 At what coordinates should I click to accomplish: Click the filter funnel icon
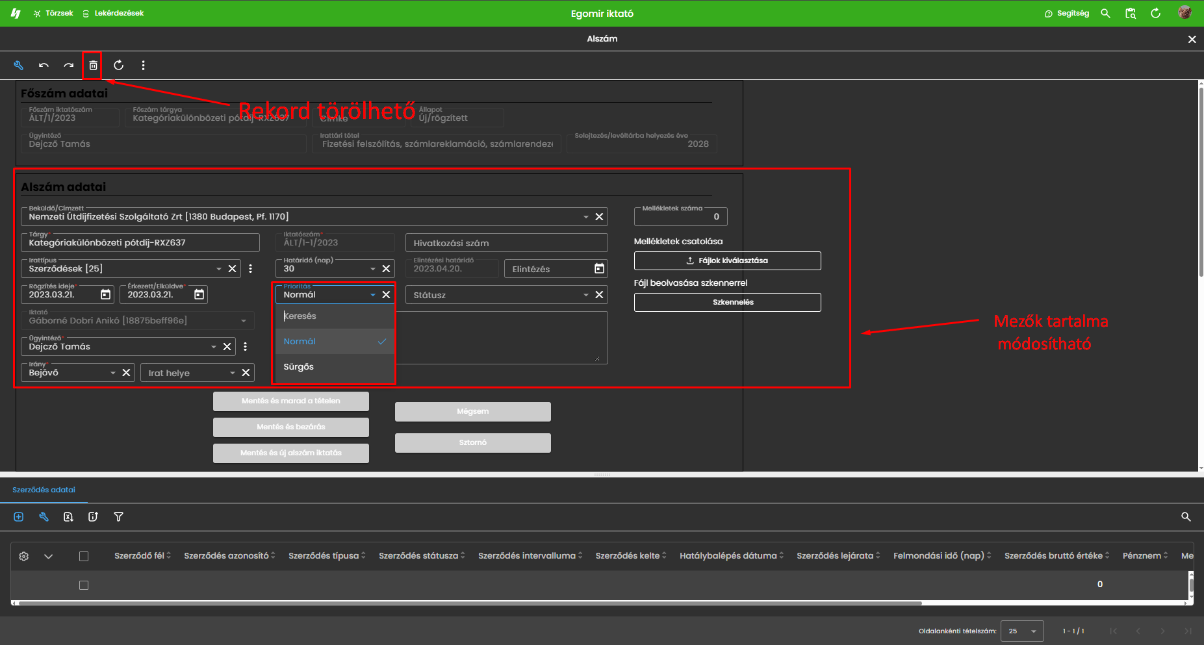pyautogui.click(x=118, y=517)
